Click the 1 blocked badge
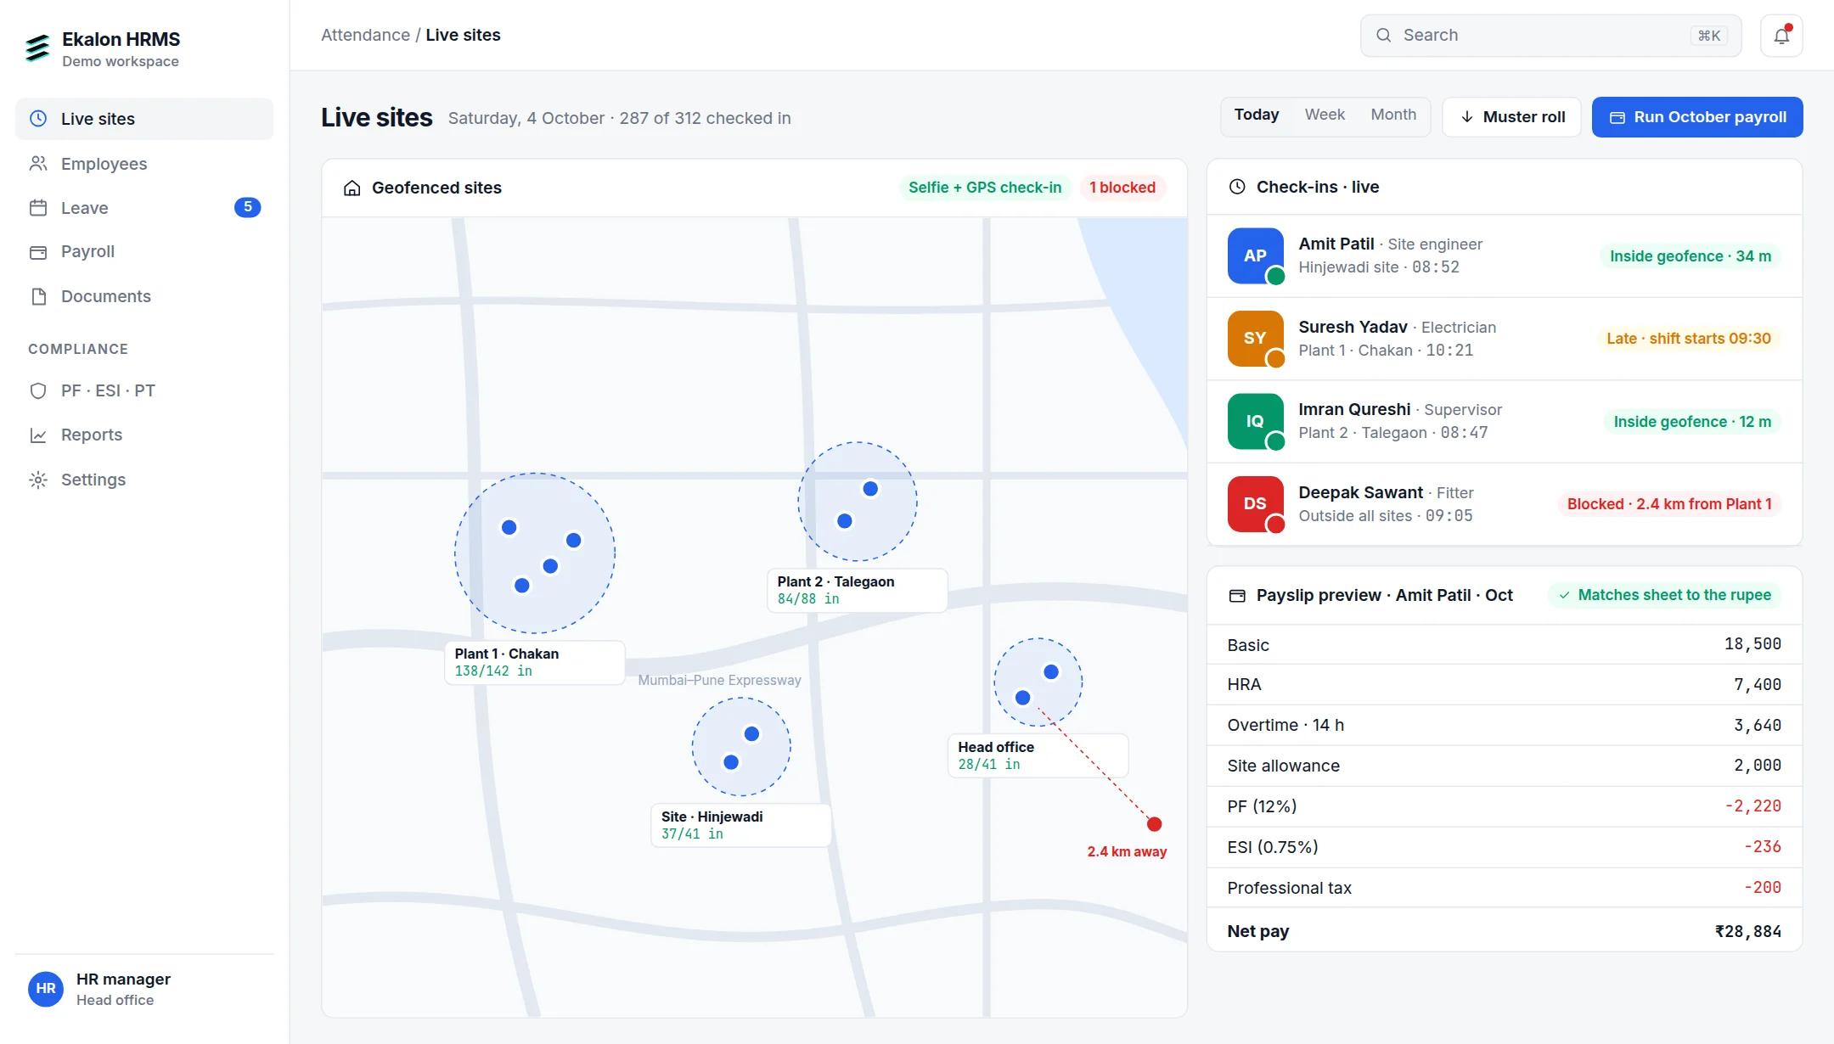The height and width of the screenshot is (1044, 1834). (x=1122, y=188)
